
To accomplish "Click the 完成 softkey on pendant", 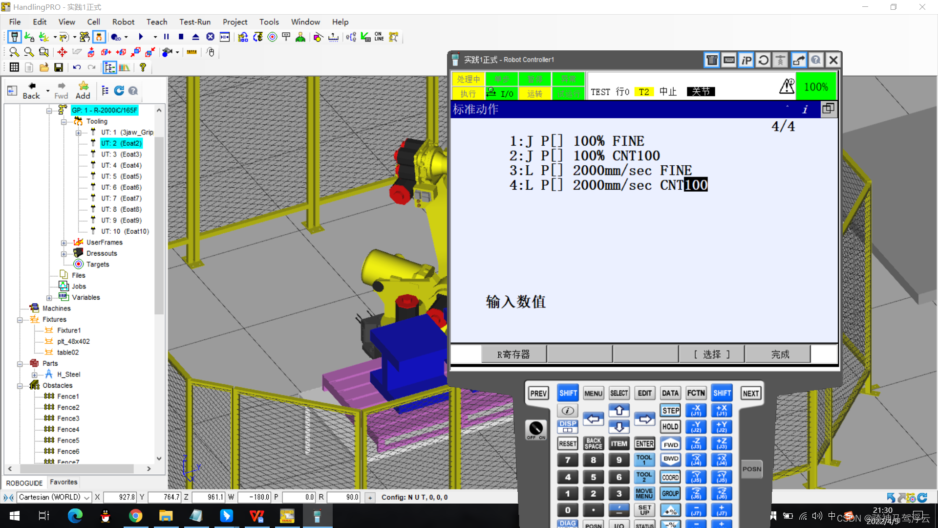I will 778,354.
